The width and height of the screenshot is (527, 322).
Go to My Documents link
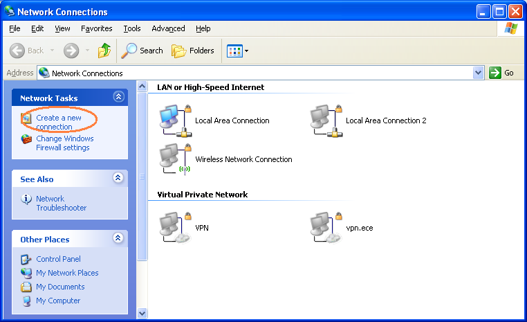pyautogui.click(x=60, y=287)
